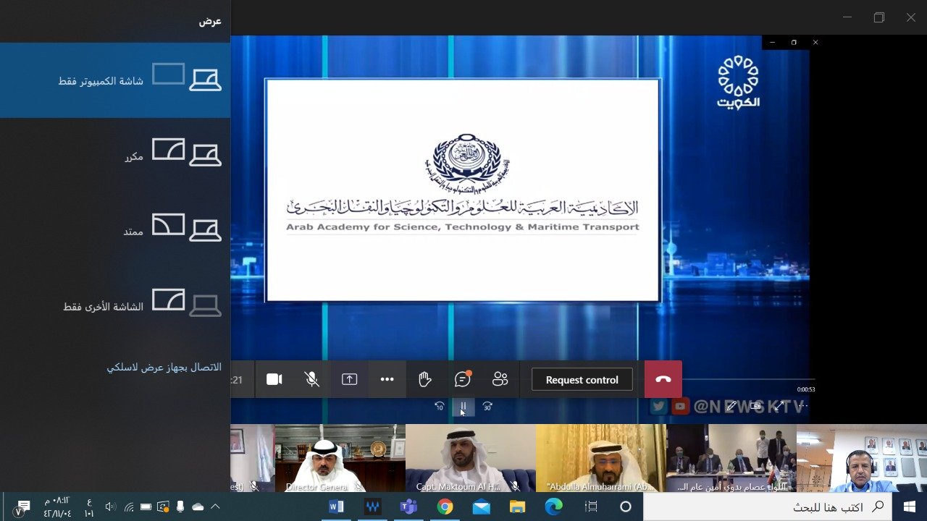Select Director General participant video tile
Screen dimensions: 927x521
pos(340,459)
